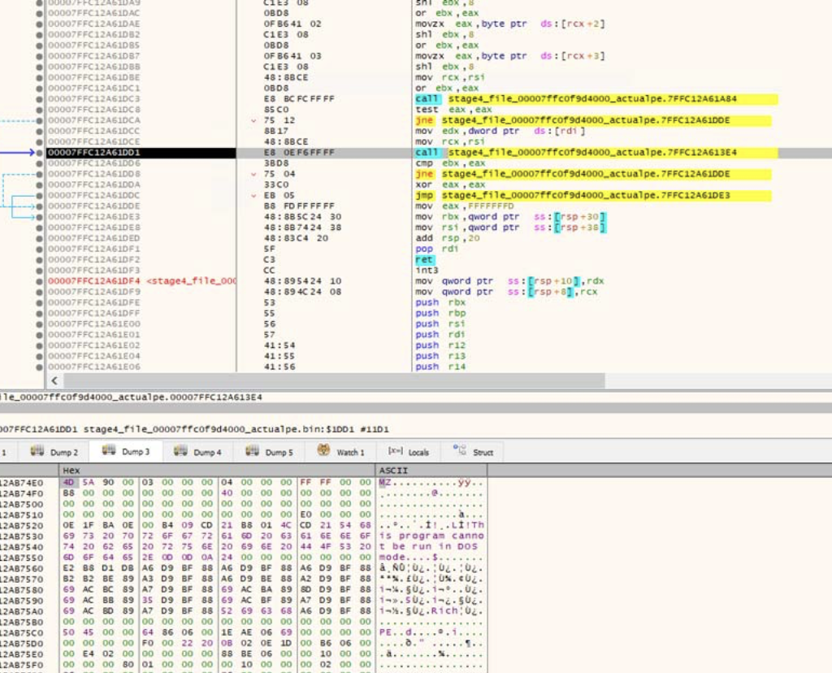The height and width of the screenshot is (673, 832).
Task: Show the Dump 5 tab
Action: 269,452
